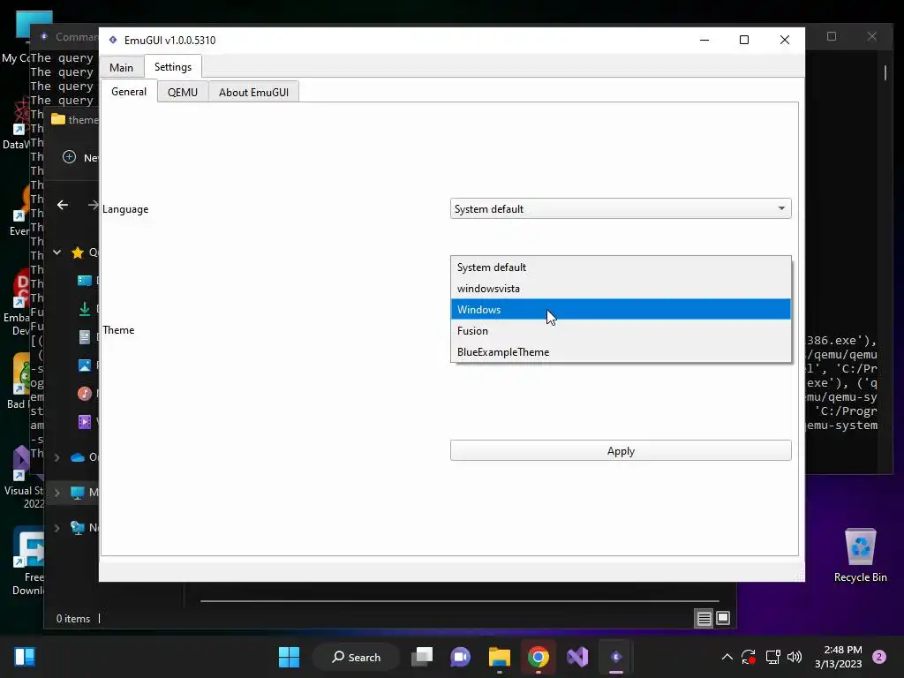Open the Chat app on taskbar
Image resolution: width=904 pixels, height=678 pixels.
tap(460, 657)
